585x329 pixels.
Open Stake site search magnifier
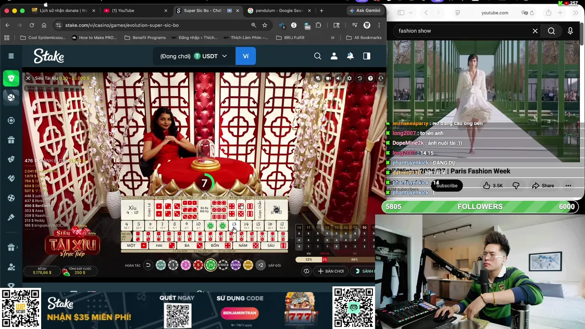point(318,56)
